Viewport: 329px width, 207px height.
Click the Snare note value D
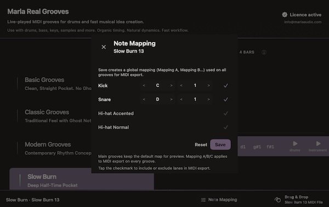(157, 99)
